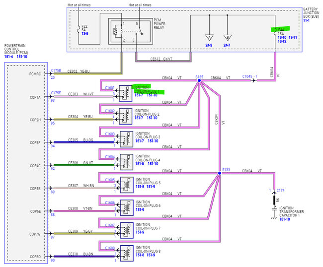Screen dimensions: 323x267
Task: Open page link 11-1 for Battery Junction Box
Action: (306, 20)
